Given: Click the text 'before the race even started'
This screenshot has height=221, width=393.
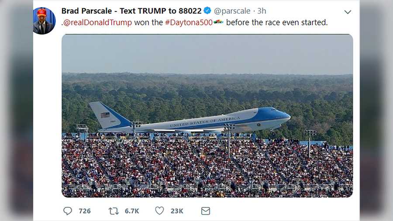Looking at the screenshot, I should click(x=276, y=23).
